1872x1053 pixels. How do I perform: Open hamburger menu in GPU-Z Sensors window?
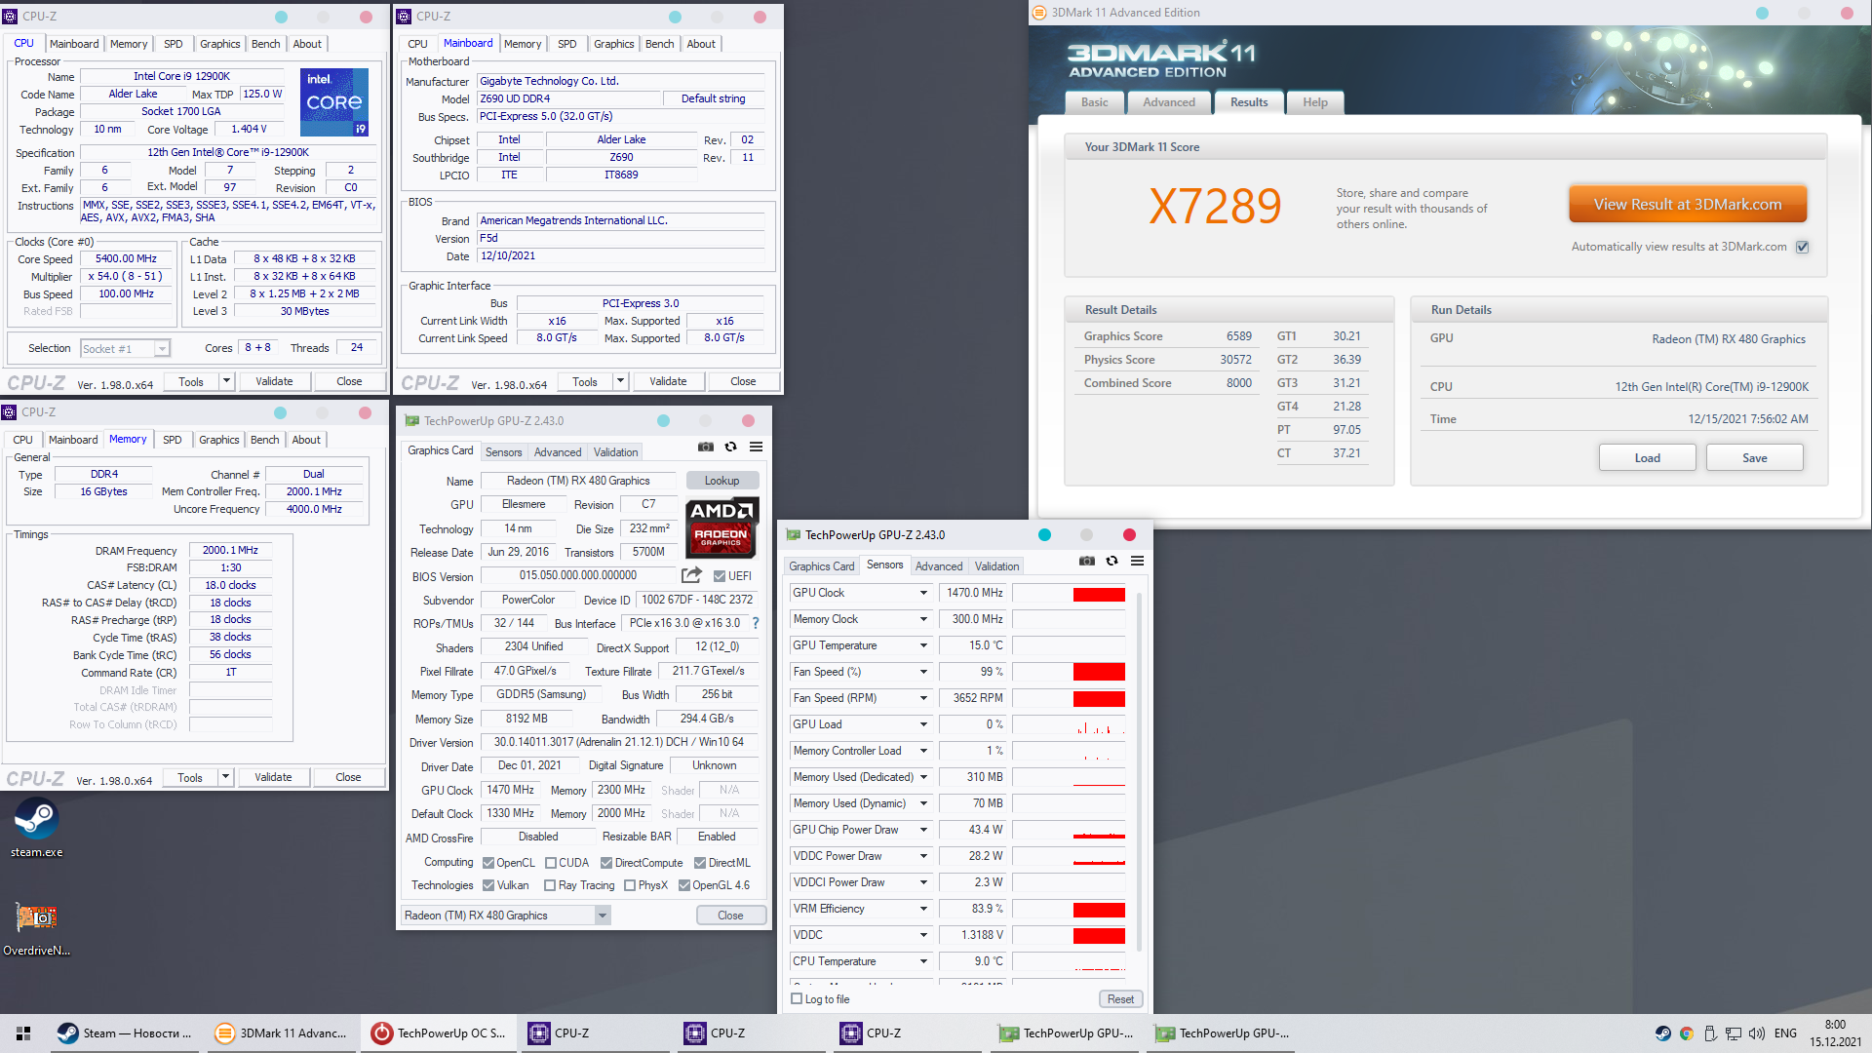1137,561
